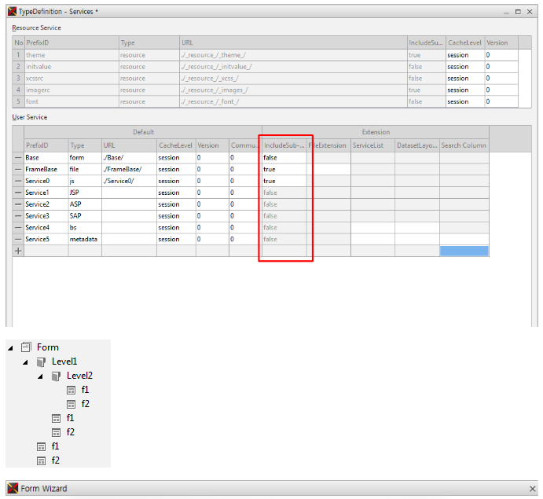Close the Form Wizard panel
Viewport: 543px width, 499px height.
coord(533,489)
